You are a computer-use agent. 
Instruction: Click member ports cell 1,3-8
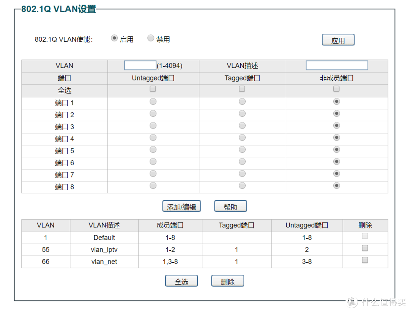coord(170,262)
